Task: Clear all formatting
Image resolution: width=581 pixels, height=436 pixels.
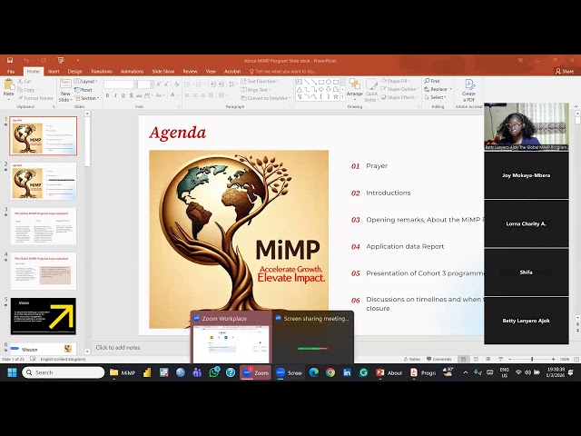Action: 177,84
